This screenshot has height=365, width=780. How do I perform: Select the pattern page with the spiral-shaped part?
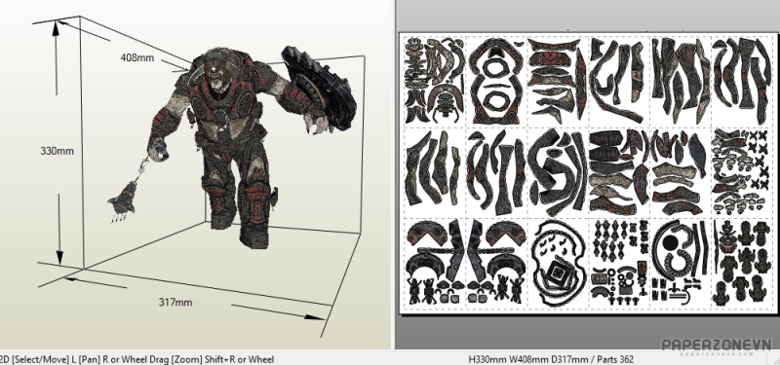point(558,171)
